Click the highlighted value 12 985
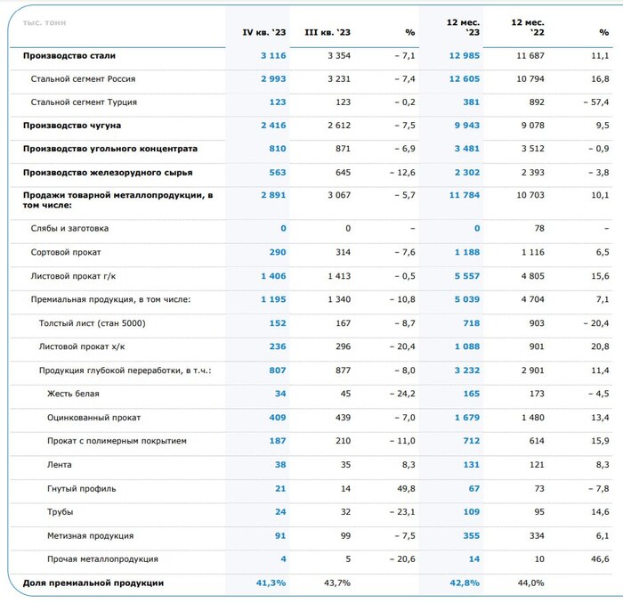The image size is (623, 603). coord(462,55)
